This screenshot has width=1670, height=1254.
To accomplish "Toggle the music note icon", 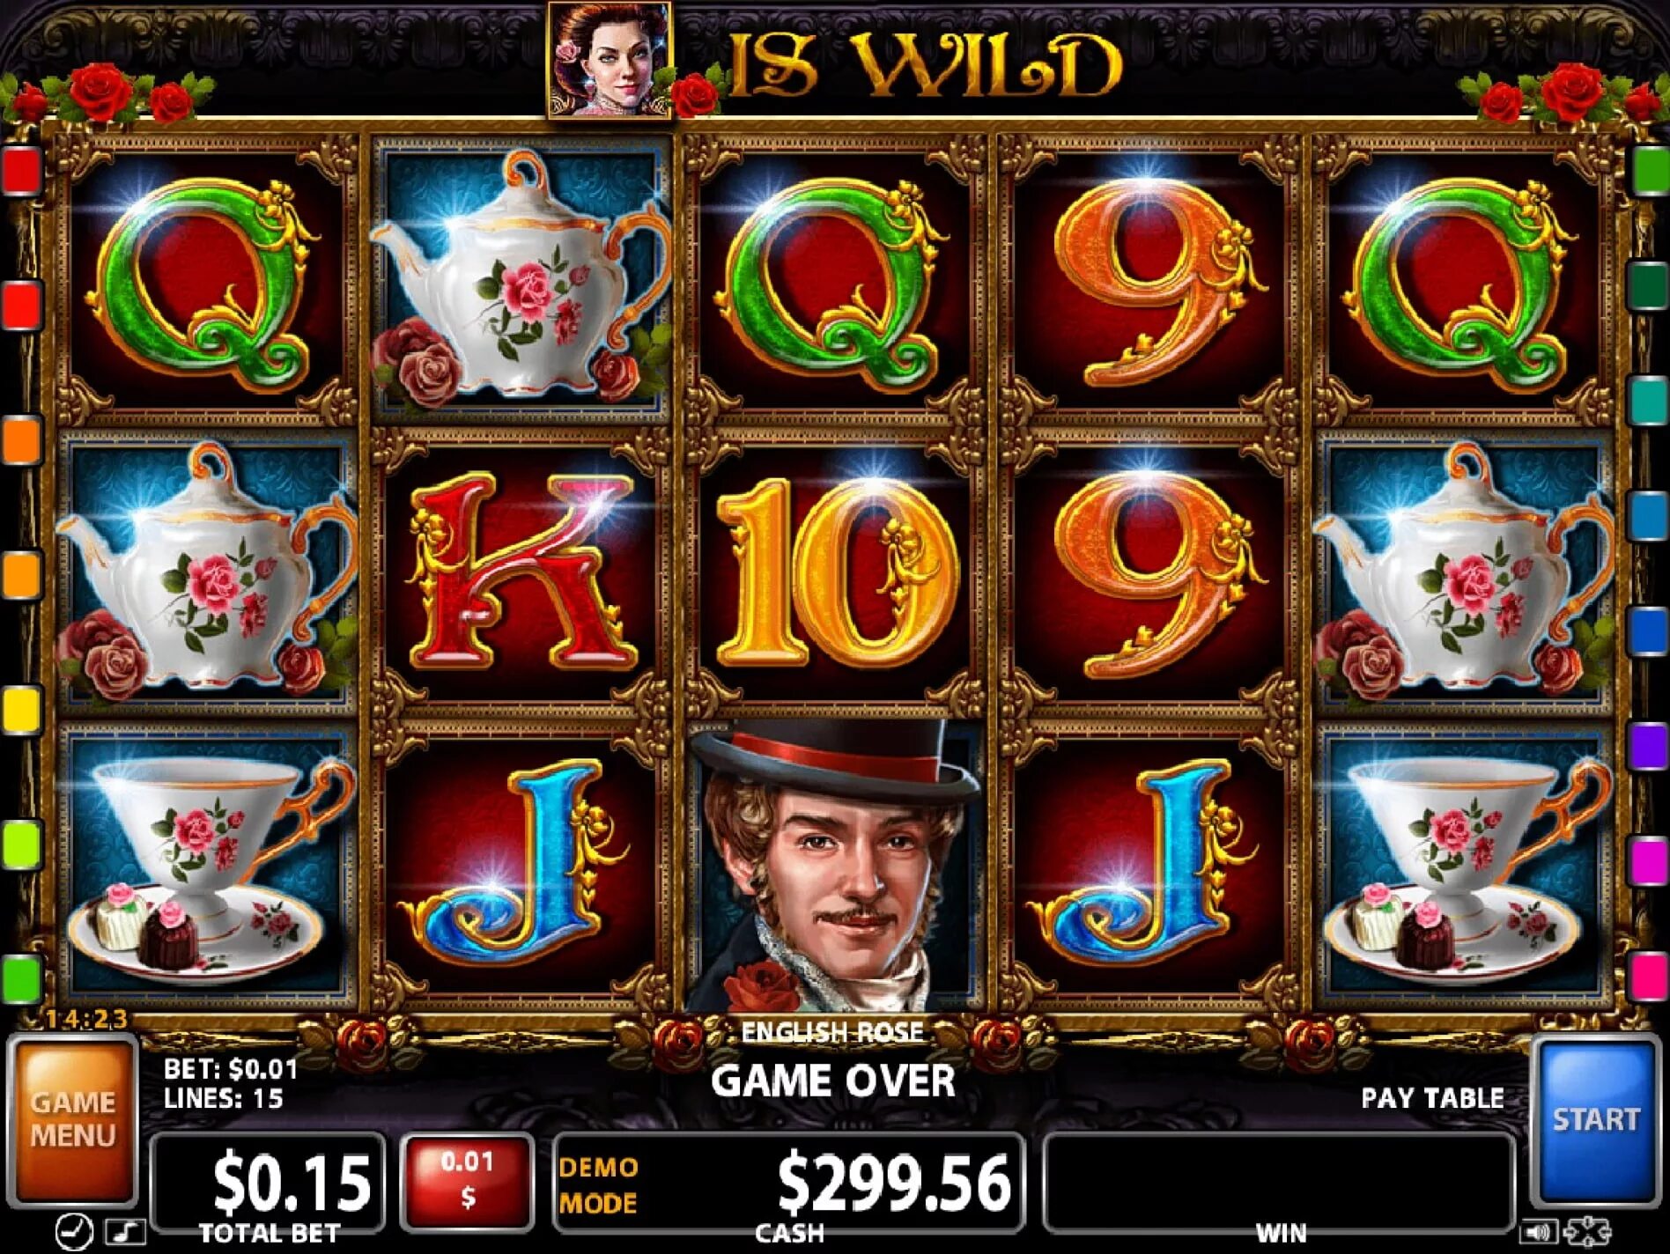I will pos(125,1231).
